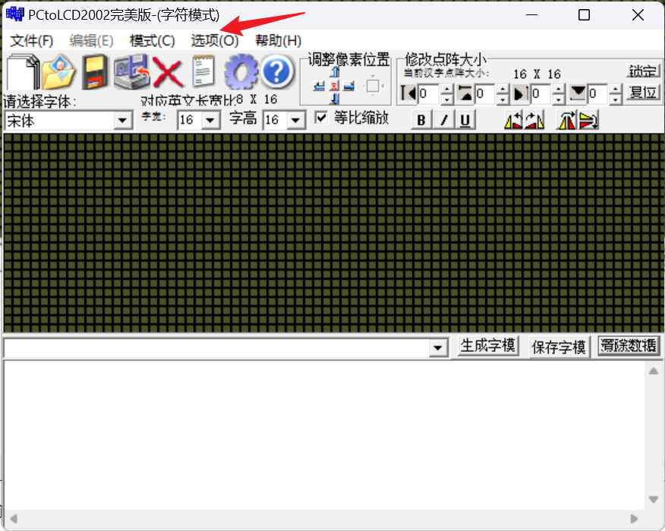The image size is (665, 531).
Task: Click the left margin value field
Action: point(429,93)
